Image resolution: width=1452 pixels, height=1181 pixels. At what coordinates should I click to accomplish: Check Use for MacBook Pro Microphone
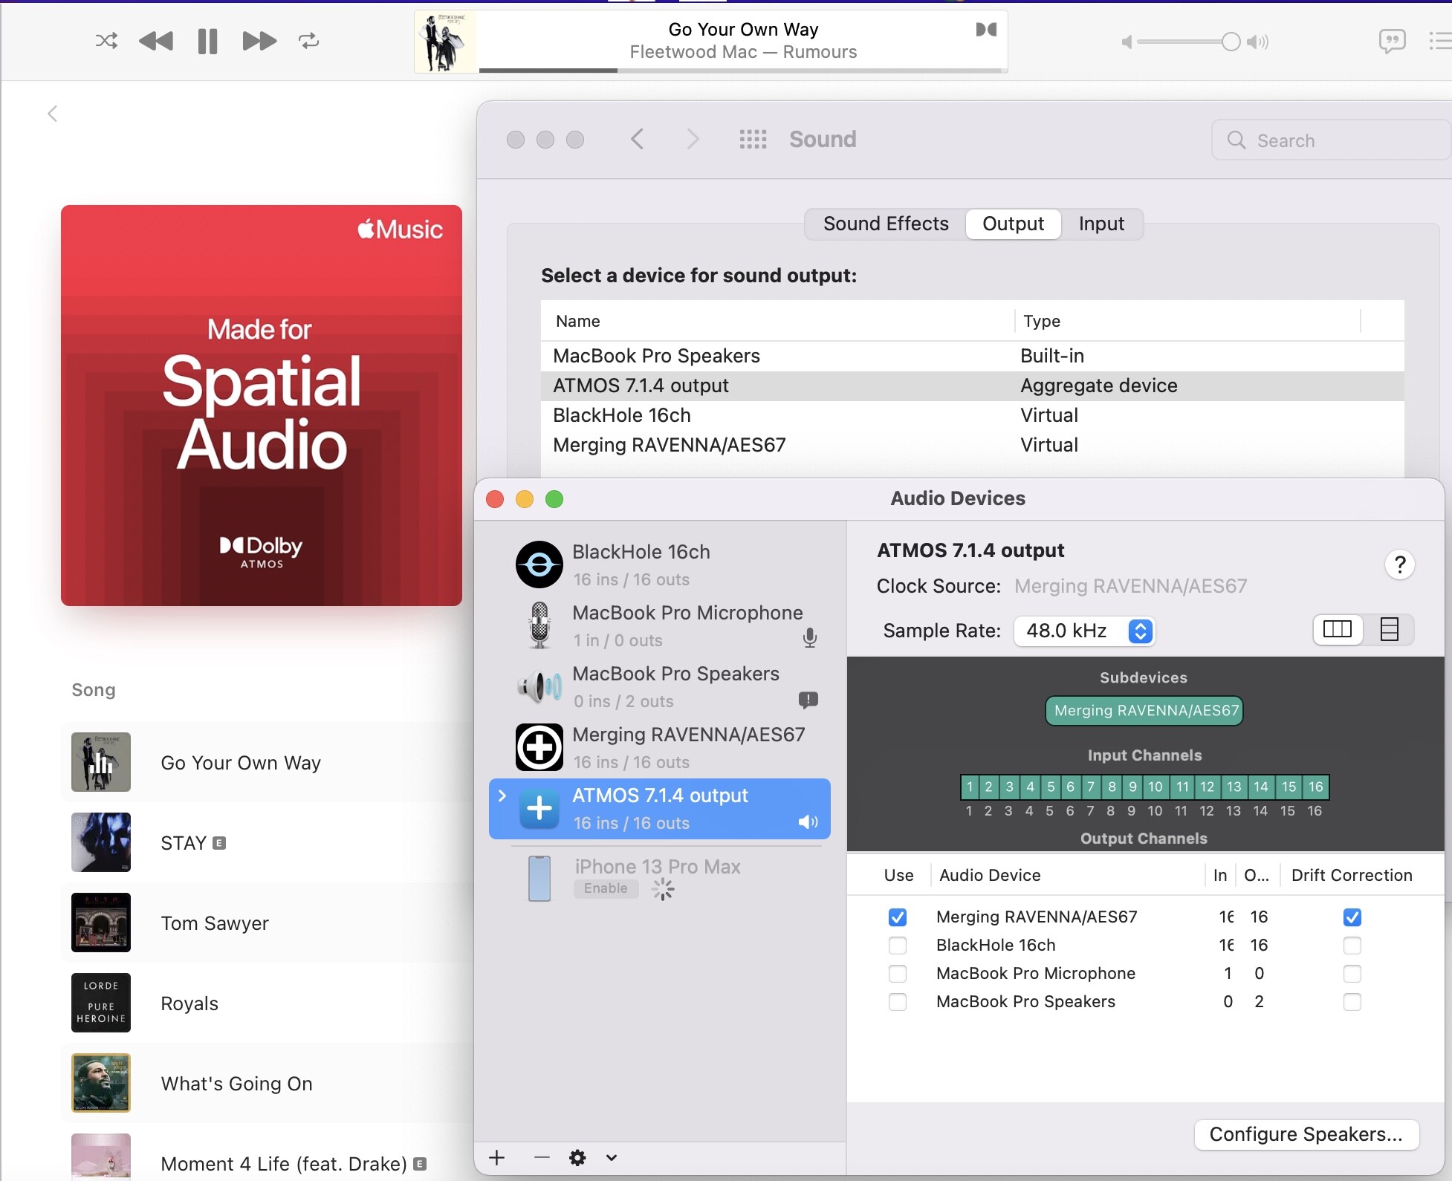click(x=898, y=974)
